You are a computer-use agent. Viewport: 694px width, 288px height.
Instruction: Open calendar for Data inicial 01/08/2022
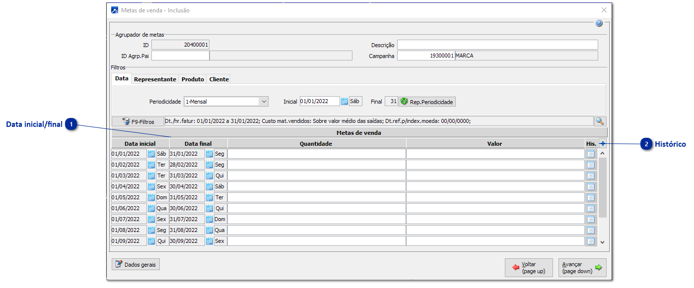tap(151, 230)
